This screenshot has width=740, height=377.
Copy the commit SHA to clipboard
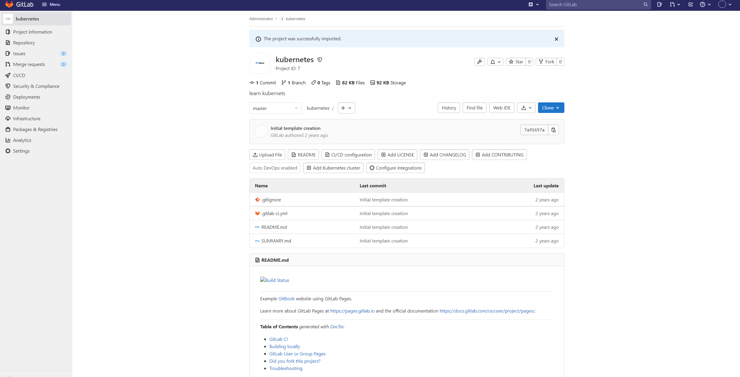click(x=554, y=130)
